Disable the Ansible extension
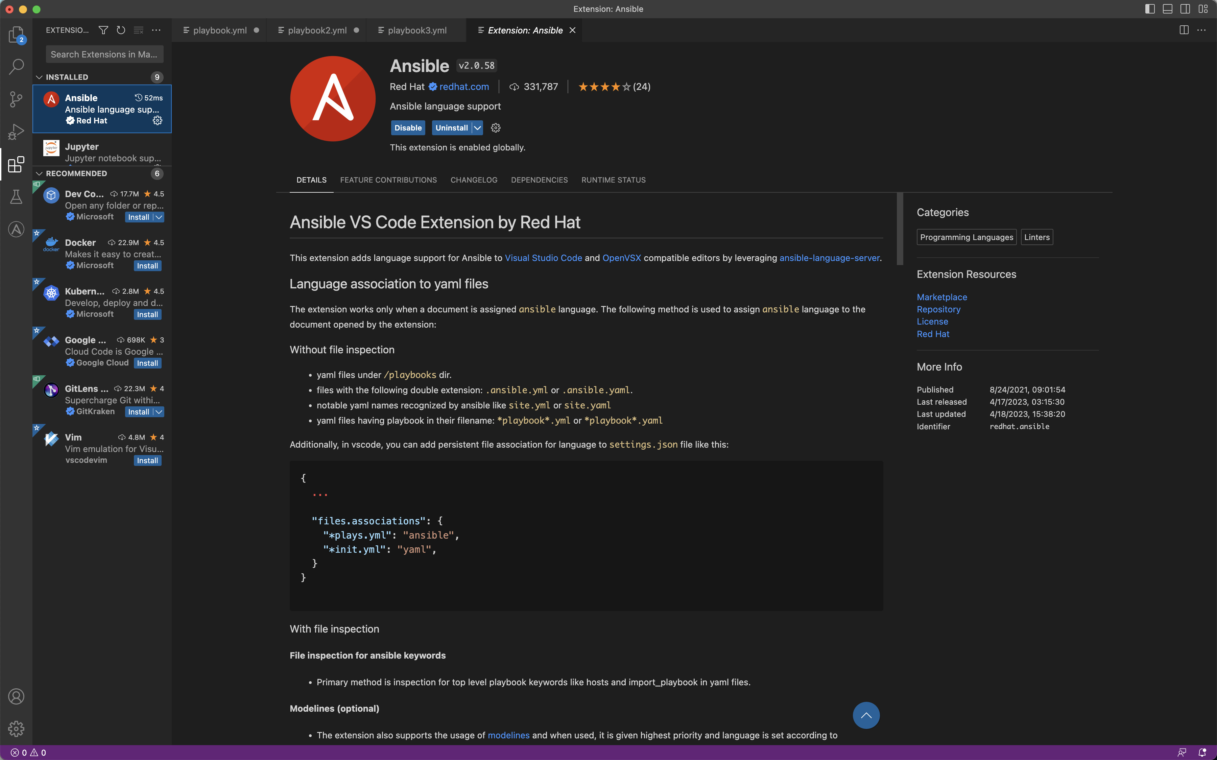The height and width of the screenshot is (760, 1217). 407,128
